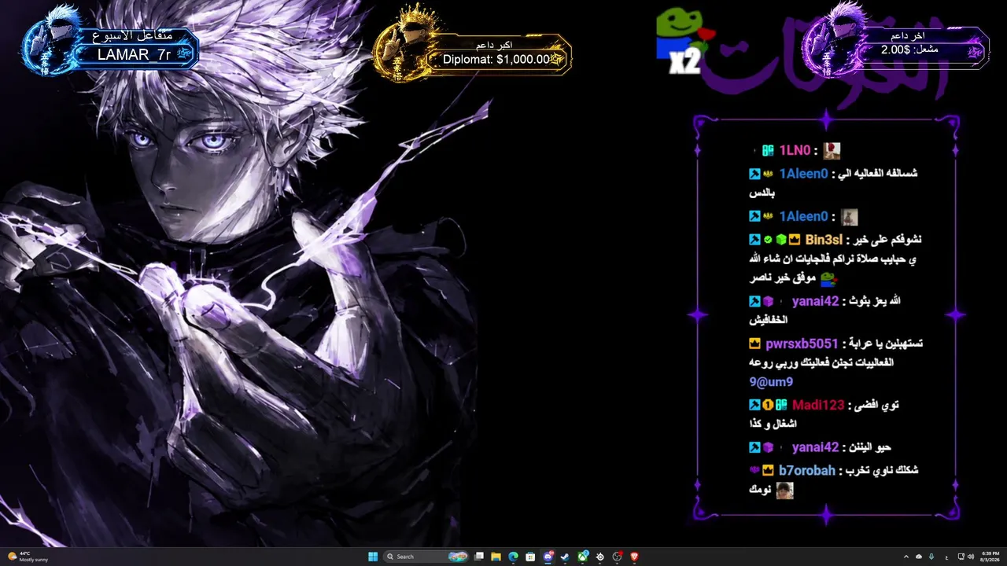
Task: Launch File Explorer from the taskbar
Action: (496, 557)
